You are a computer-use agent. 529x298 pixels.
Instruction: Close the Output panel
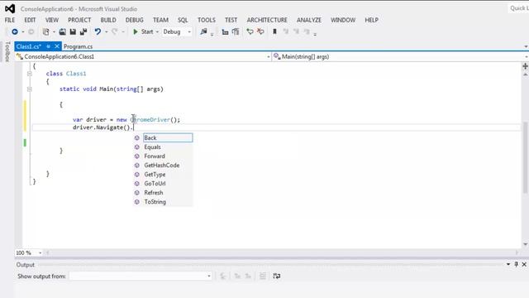click(x=524, y=264)
